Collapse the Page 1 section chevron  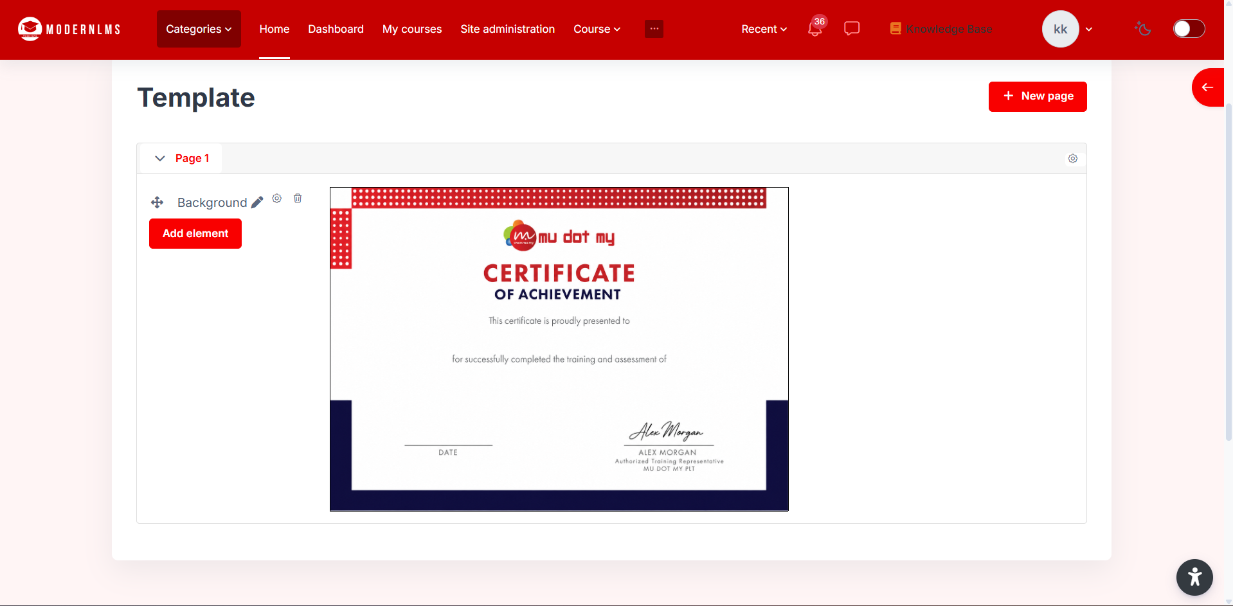160,158
